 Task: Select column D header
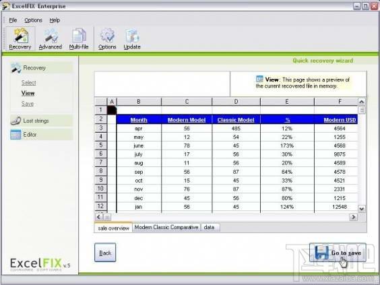(x=236, y=102)
